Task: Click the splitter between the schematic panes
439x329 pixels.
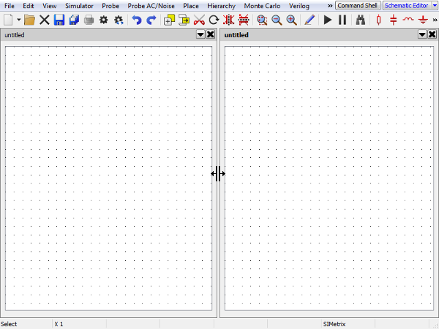Action: [x=218, y=173]
